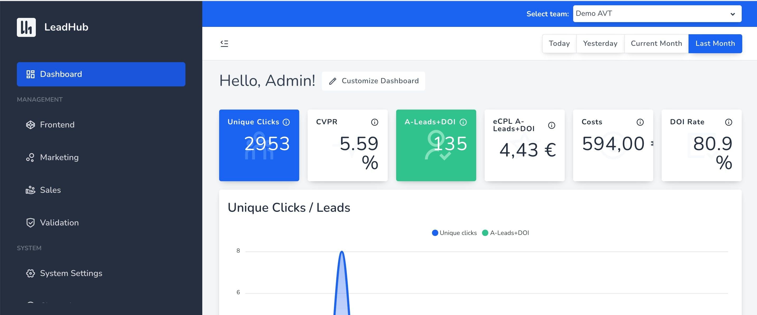Click info icon on CVPR card

[x=374, y=122]
